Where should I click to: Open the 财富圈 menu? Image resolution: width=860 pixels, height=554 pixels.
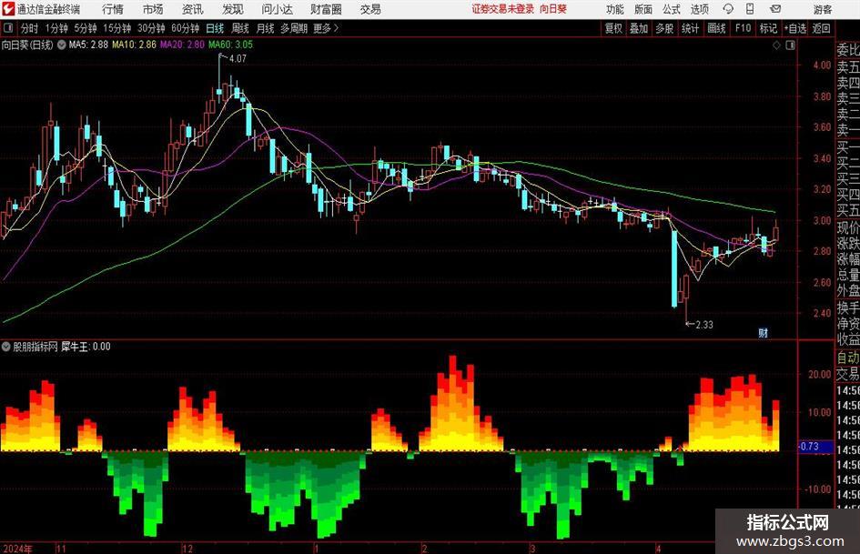(326, 9)
